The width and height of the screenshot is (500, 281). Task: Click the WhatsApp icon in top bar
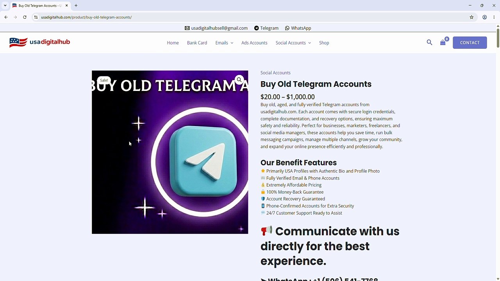coord(287,28)
